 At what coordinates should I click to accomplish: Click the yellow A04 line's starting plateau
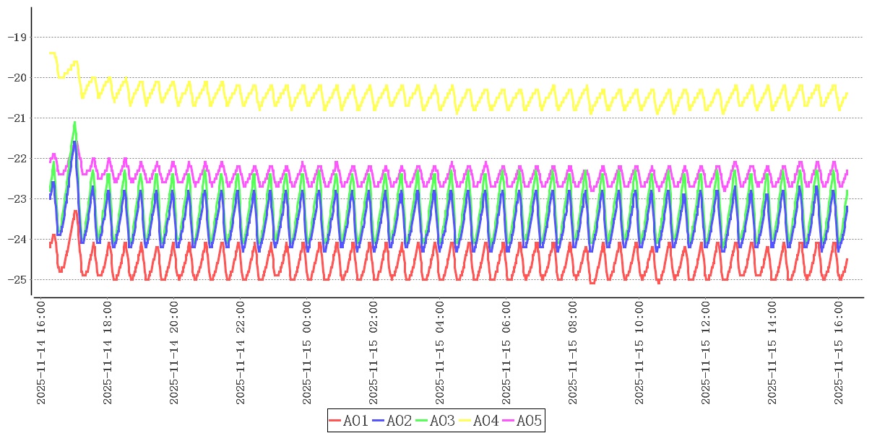[x=52, y=53]
